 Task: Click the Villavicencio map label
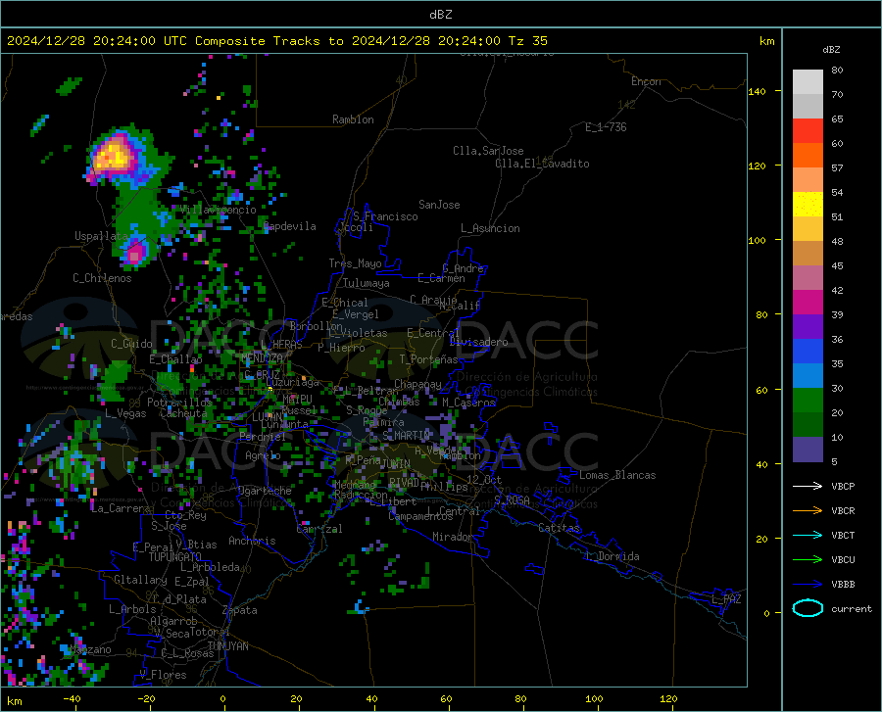click(219, 210)
